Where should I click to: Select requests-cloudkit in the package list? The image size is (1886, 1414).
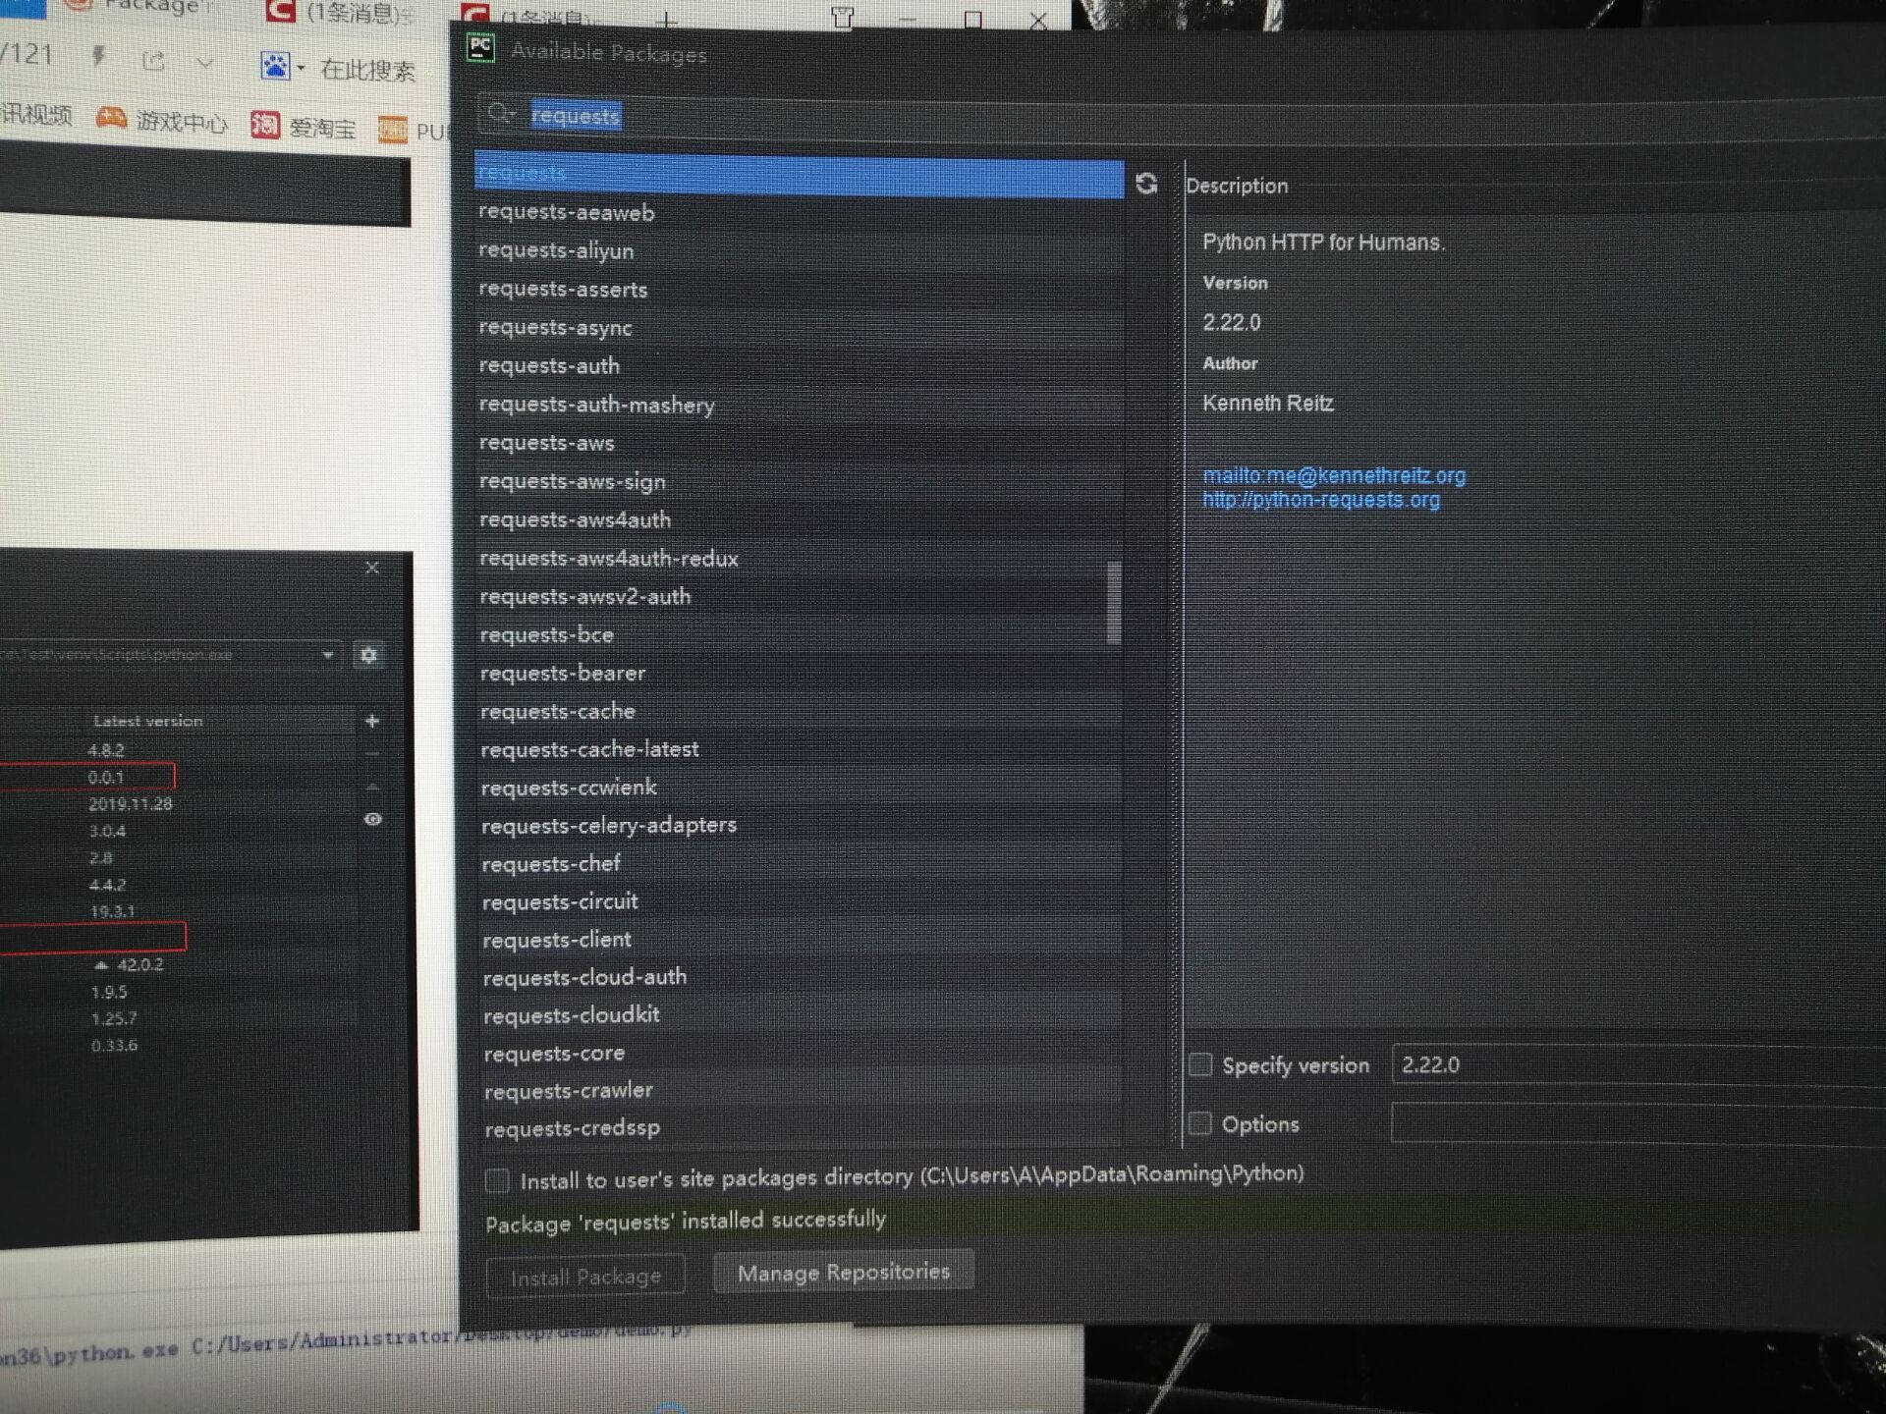click(x=799, y=1015)
